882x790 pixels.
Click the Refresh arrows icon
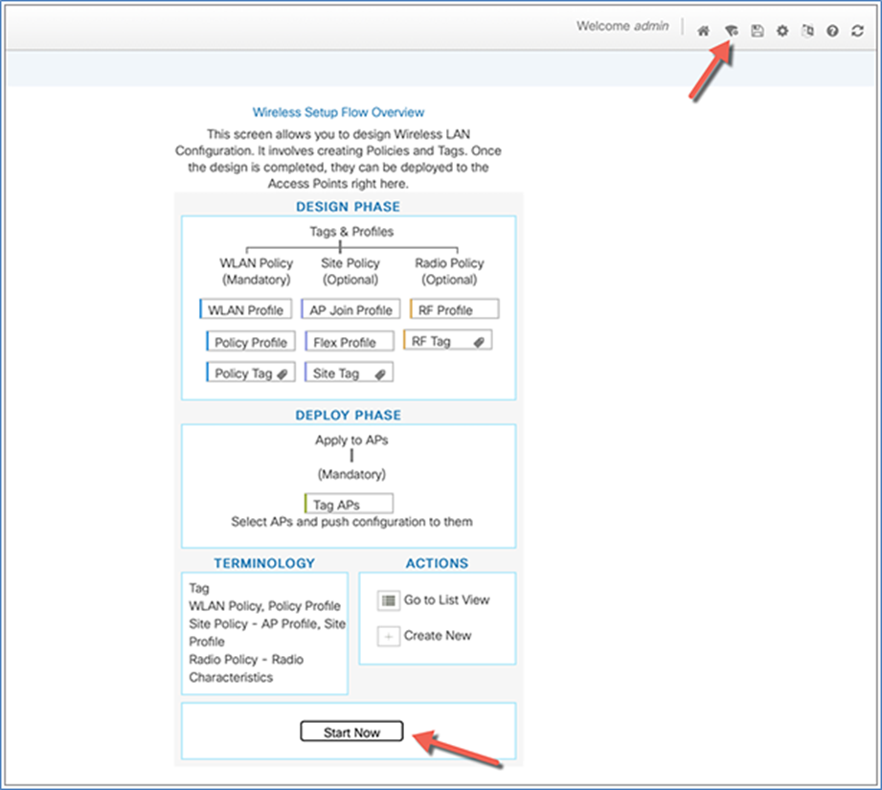[857, 31]
